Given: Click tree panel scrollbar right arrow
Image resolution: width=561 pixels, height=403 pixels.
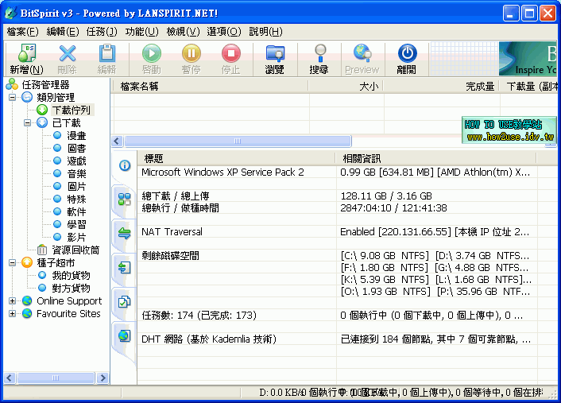Looking at the screenshot, I should [x=103, y=378].
